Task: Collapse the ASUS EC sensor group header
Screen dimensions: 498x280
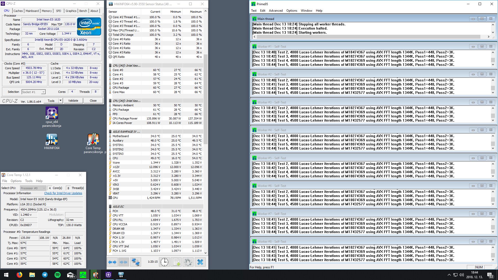Action: click(118, 207)
